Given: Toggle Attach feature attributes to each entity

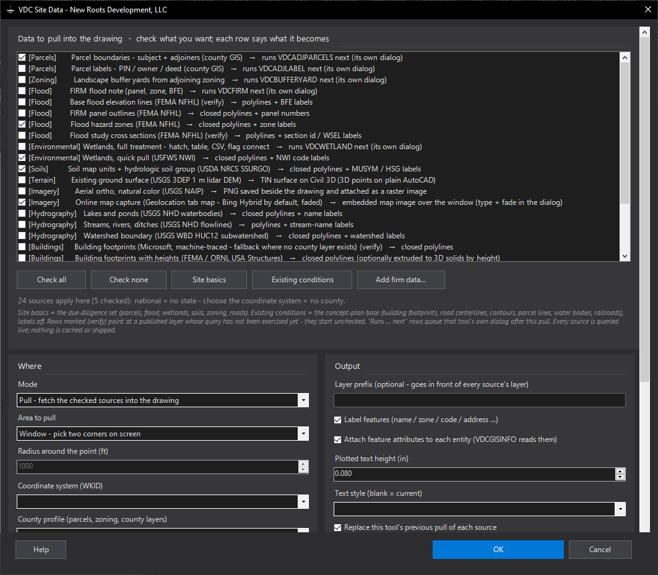Looking at the screenshot, I should [x=337, y=439].
